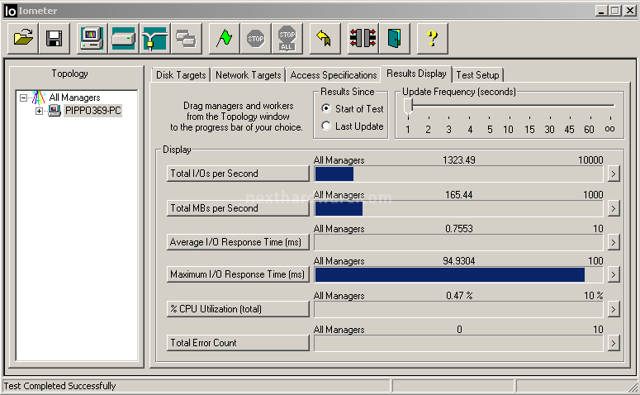The height and width of the screenshot is (395, 640).
Task: Click the 165.44 MBs value
Action: [x=459, y=195]
